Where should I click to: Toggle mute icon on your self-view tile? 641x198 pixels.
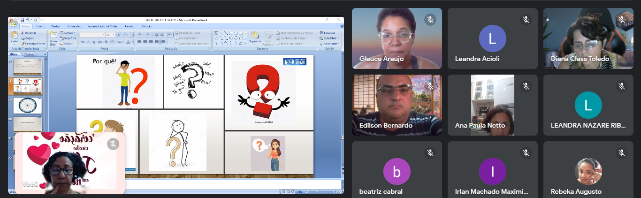pos(113,144)
